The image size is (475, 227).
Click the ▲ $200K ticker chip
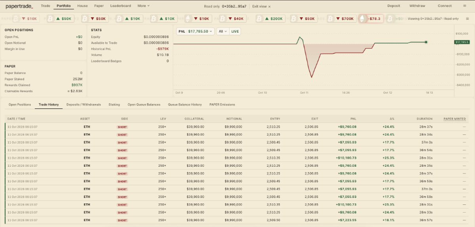(270, 19)
